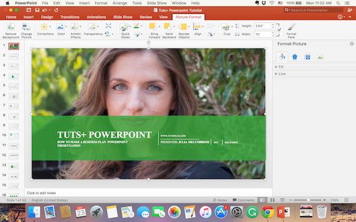356x222 pixels.
Task: Click the Height input field
Action: (262, 26)
